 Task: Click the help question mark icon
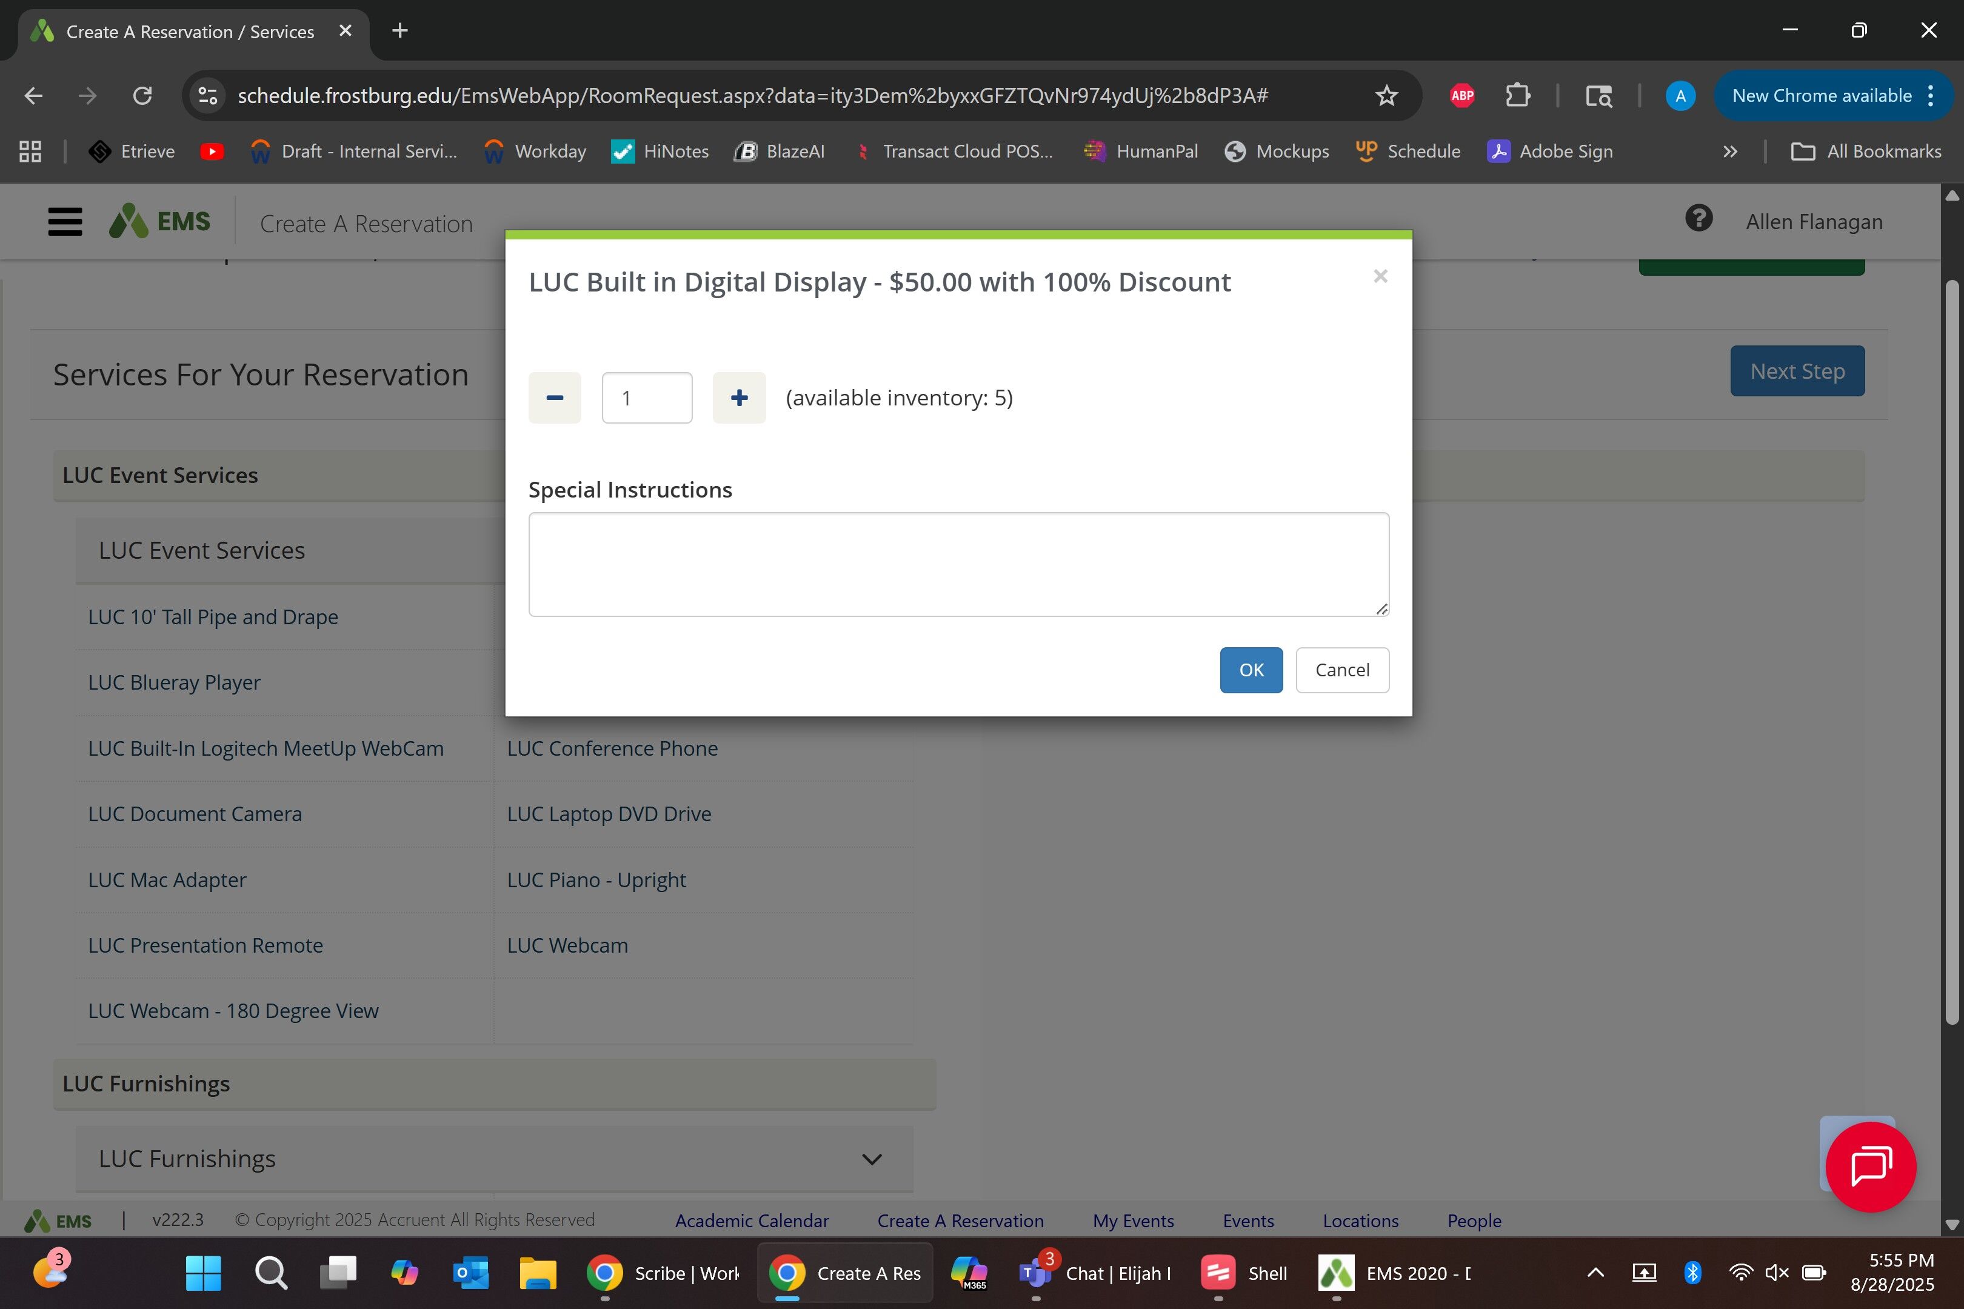pyautogui.click(x=1698, y=219)
